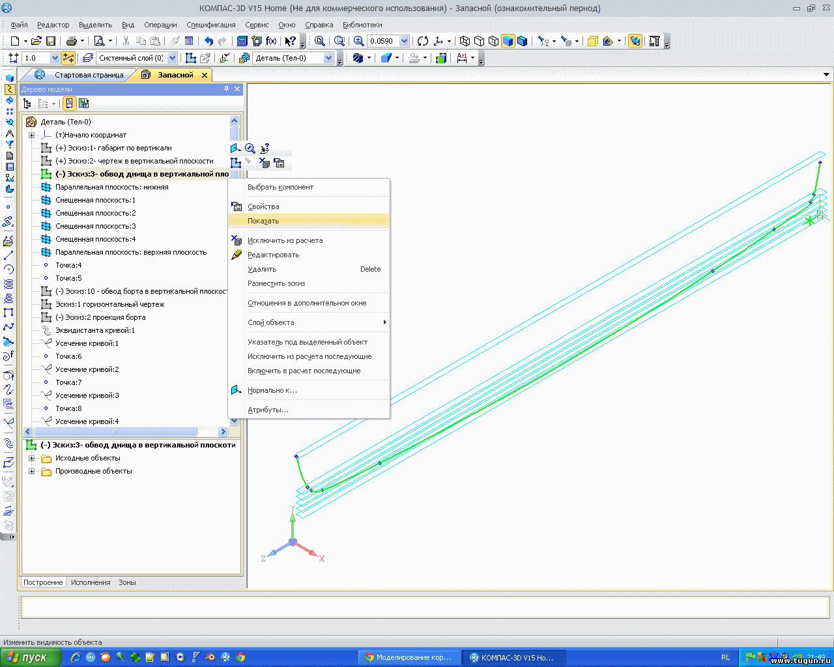Close the Запасной document tab
Image resolution: width=834 pixels, height=667 pixels.
click(x=205, y=75)
